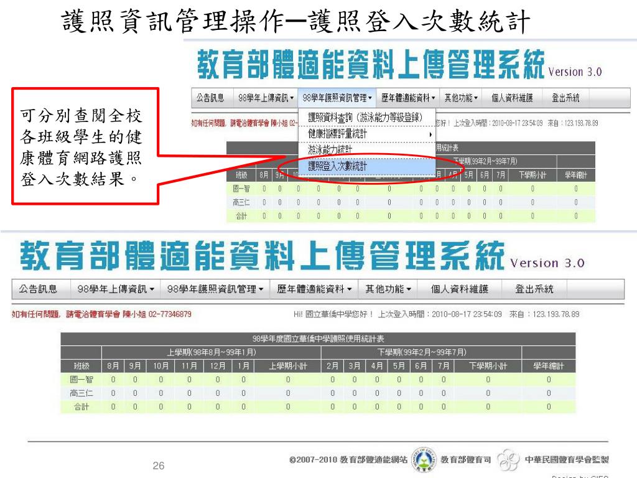Click the Hi! 國立華僑中學您好 greeting in lower screenshot

333,314
